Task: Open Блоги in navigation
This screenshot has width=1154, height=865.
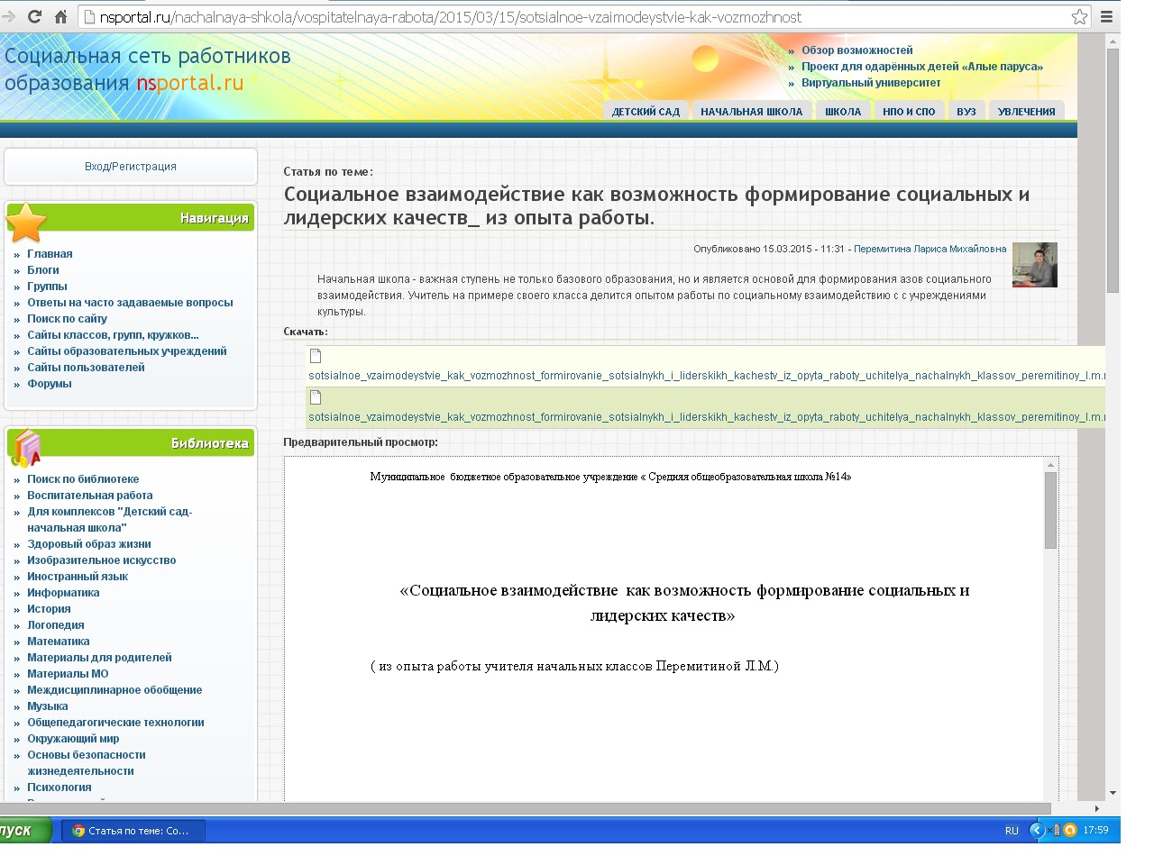Action: point(43,270)
